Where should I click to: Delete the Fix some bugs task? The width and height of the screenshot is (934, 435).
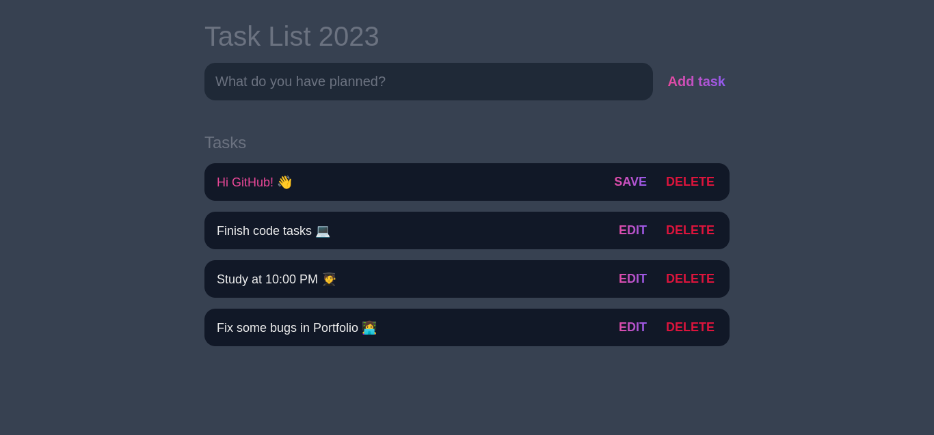pyautogui.click(x=690, y=327)
